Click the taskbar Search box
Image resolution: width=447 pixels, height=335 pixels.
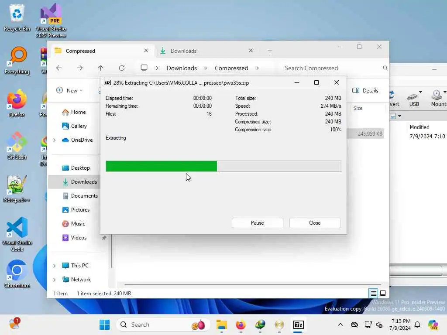[163, 325]
